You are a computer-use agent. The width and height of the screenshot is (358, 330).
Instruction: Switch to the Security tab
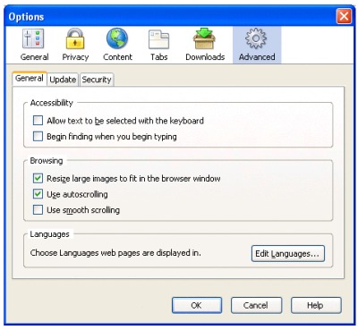pos(97,80)
